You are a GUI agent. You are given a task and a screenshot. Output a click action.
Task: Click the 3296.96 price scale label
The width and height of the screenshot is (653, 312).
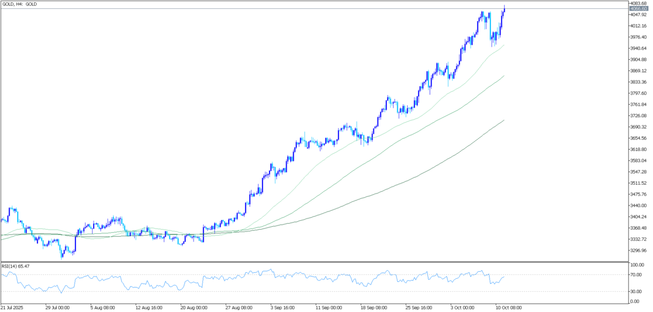click(639, 250)
